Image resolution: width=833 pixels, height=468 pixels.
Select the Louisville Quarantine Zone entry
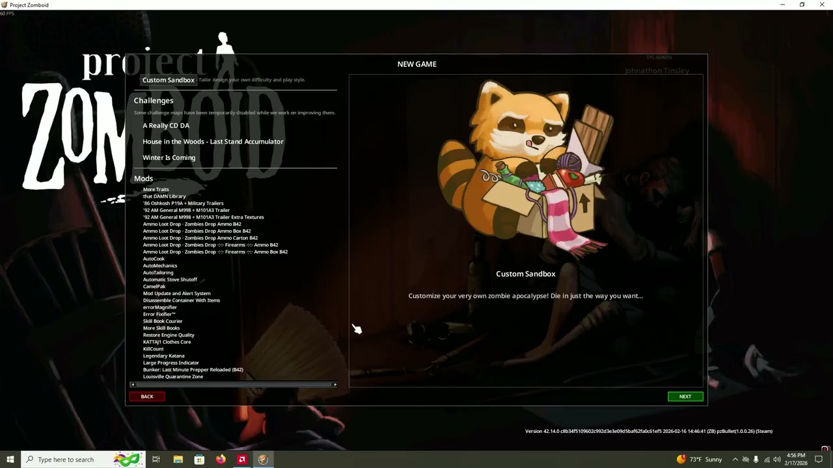click(173, 376)
